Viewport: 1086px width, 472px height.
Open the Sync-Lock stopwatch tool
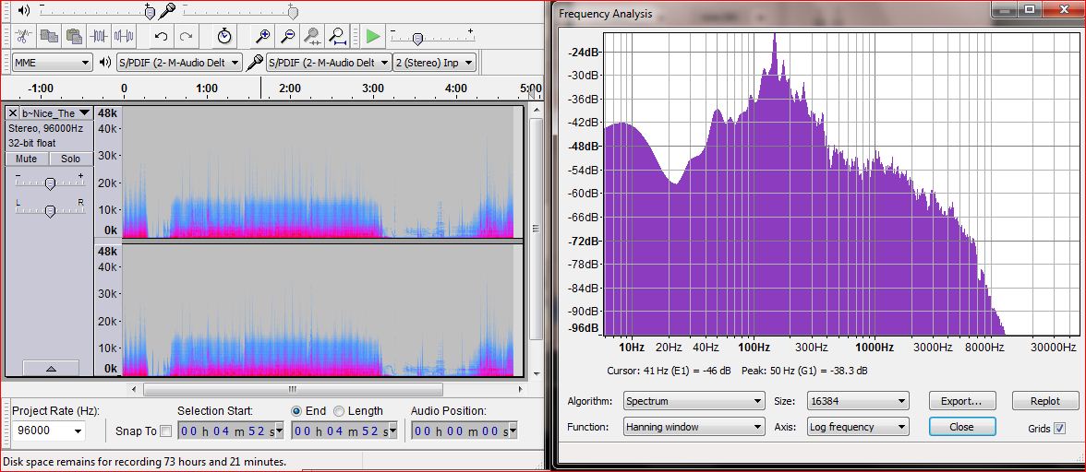224,36
